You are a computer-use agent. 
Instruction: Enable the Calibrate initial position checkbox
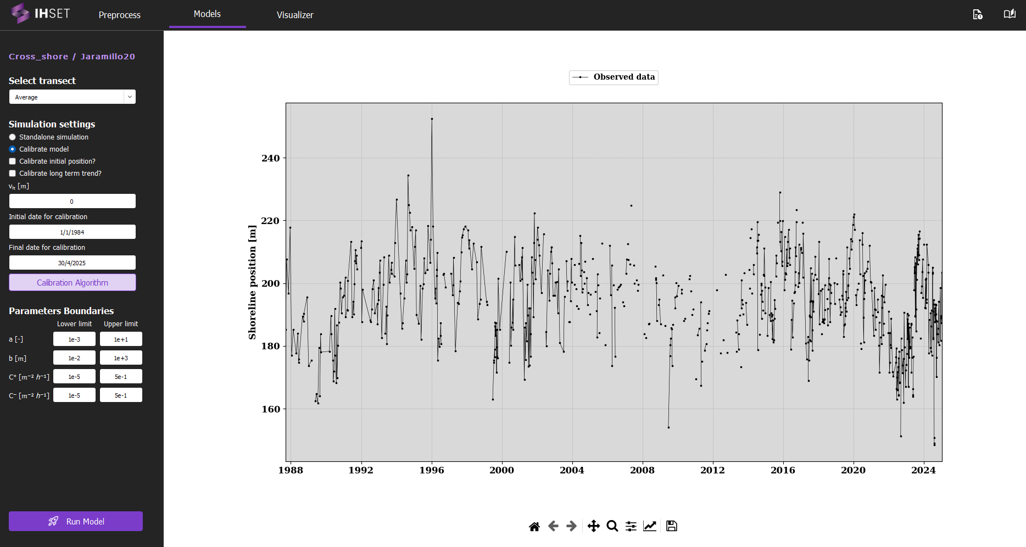coord(12,161)
